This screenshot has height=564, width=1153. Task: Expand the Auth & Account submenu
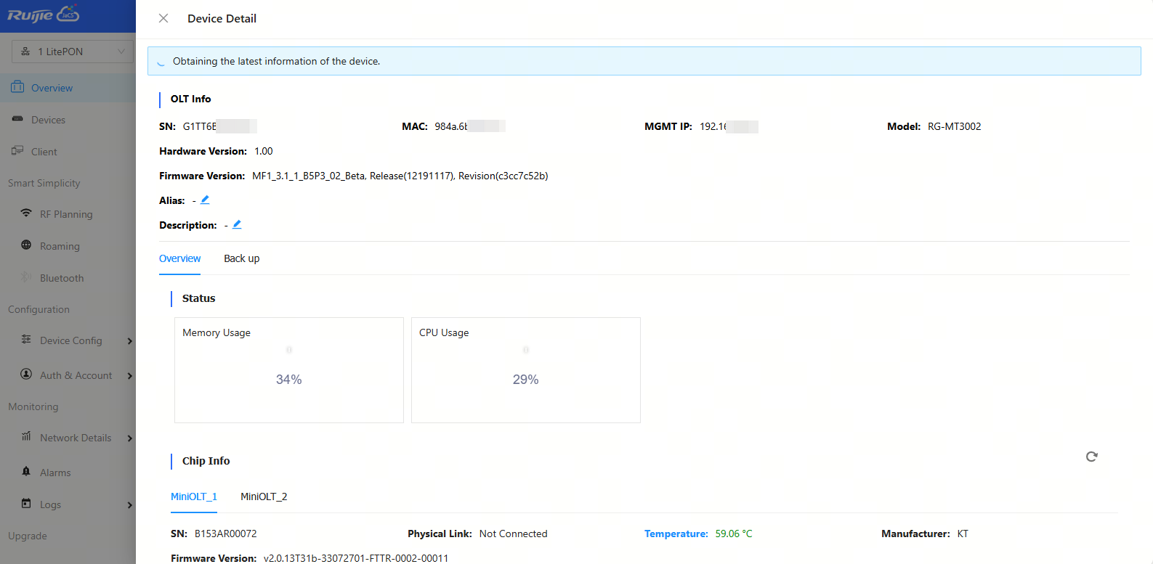129,376
